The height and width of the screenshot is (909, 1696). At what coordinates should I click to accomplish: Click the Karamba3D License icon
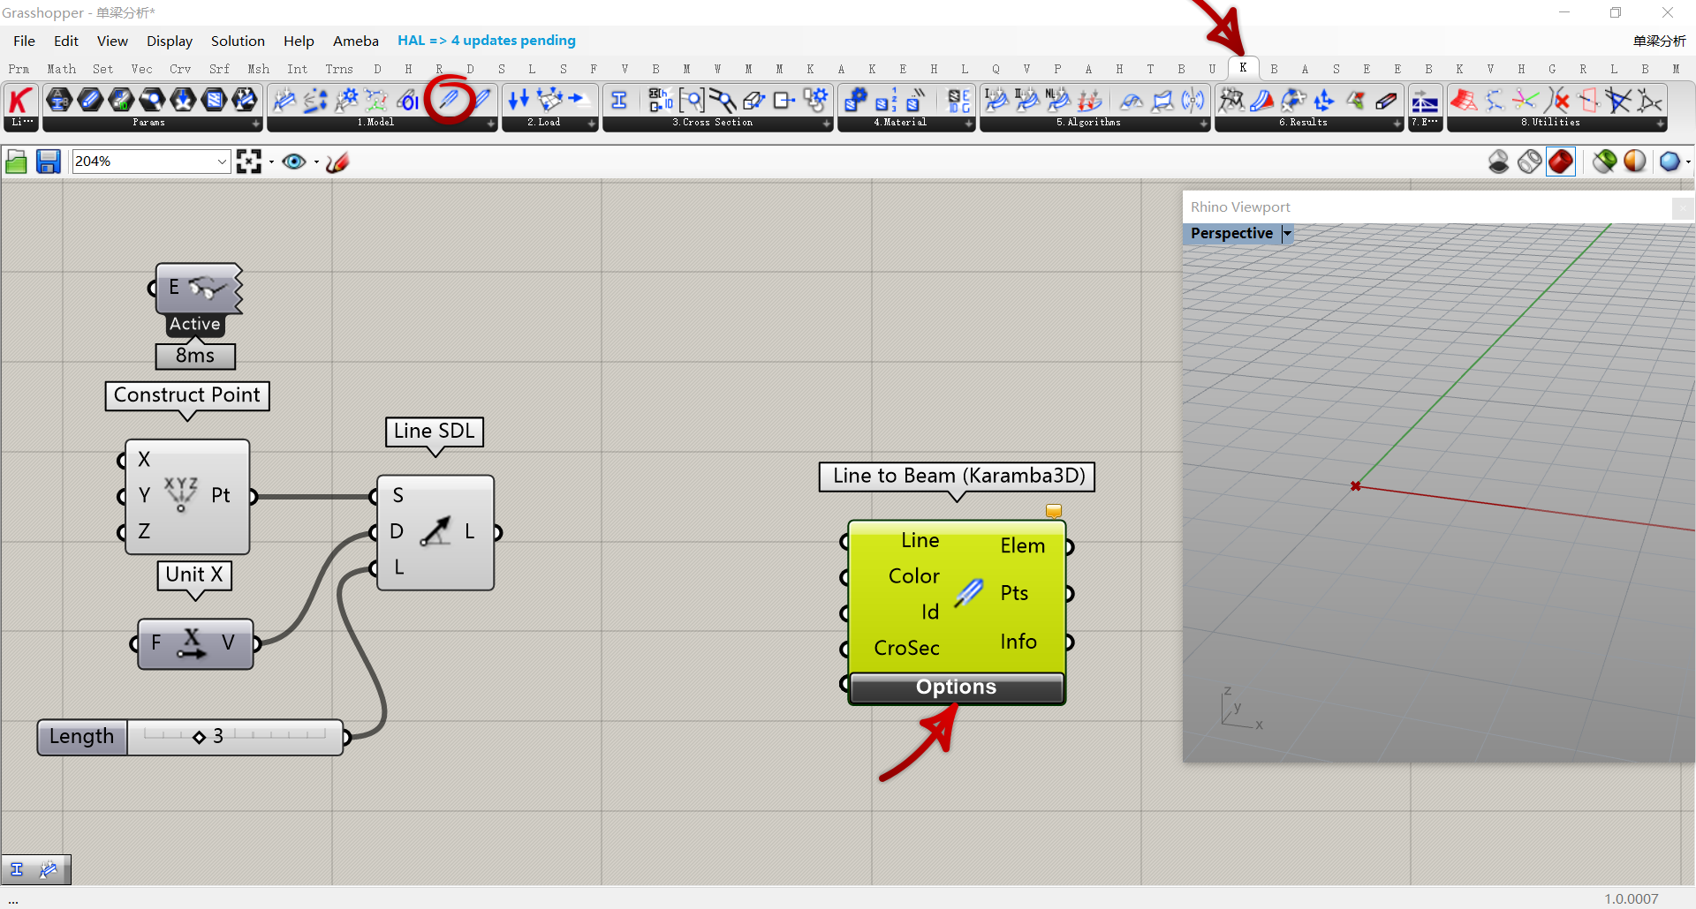20,100
